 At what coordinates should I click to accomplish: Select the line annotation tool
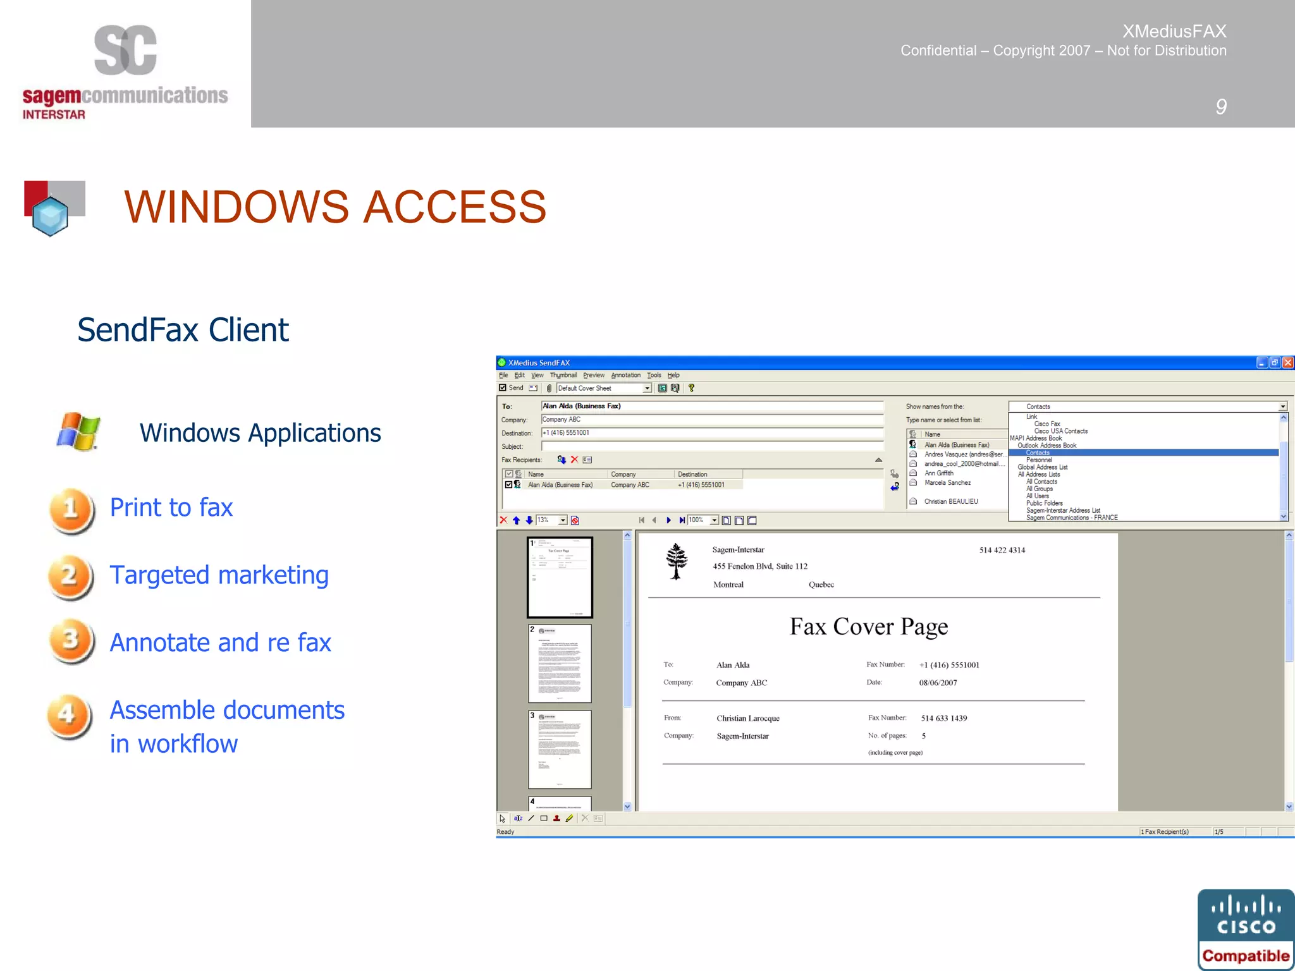(531, 818)
